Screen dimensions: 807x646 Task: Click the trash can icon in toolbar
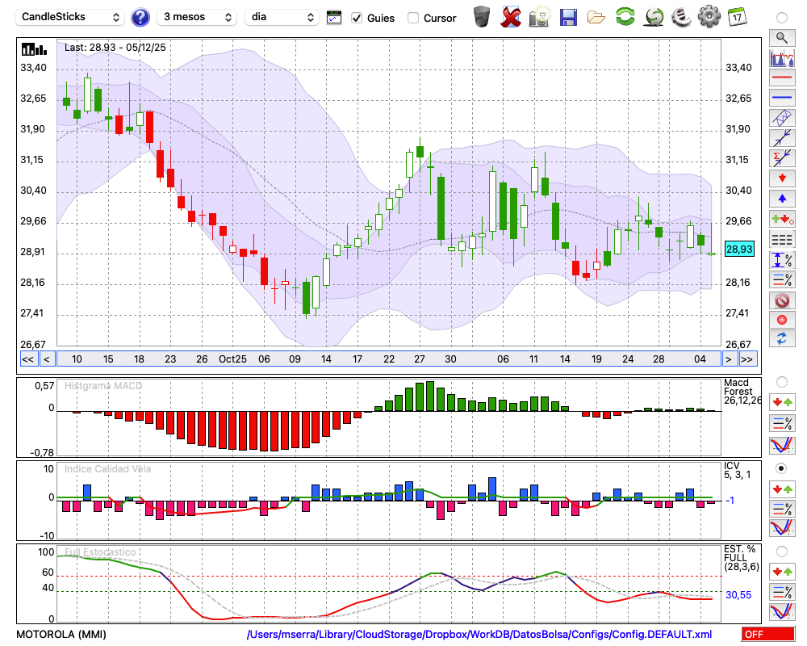click(x=482, y=16)
